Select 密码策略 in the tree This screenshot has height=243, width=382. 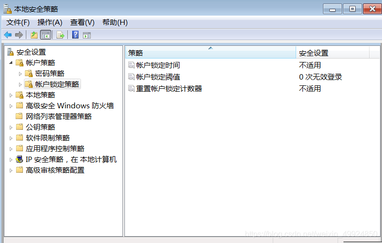49,73
